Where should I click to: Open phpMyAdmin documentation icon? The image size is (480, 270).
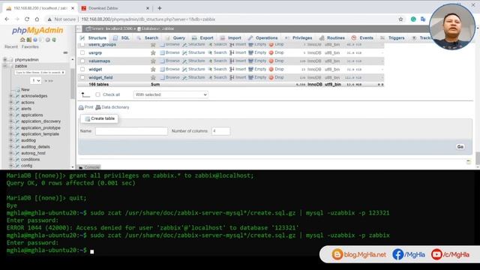35,40
